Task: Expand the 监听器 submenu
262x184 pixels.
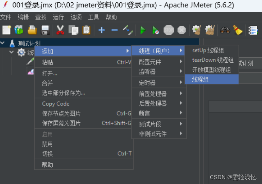Action: click(159, 71)
